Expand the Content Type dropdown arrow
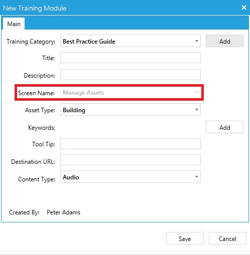This screenshot has height=255, width=250. point(197,177)
